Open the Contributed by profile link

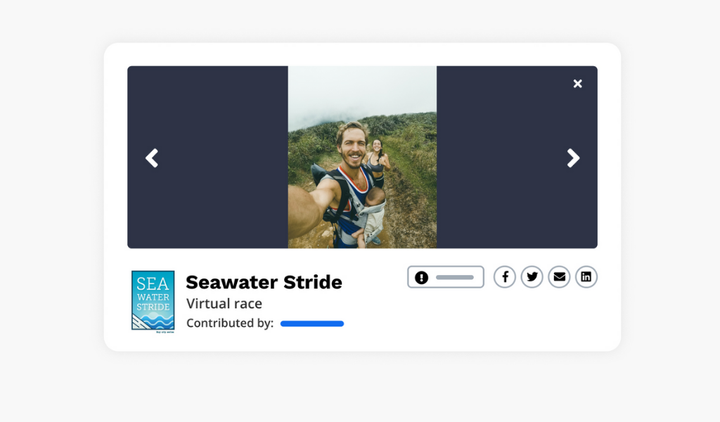pyautogui.click(x=311, y=324)
